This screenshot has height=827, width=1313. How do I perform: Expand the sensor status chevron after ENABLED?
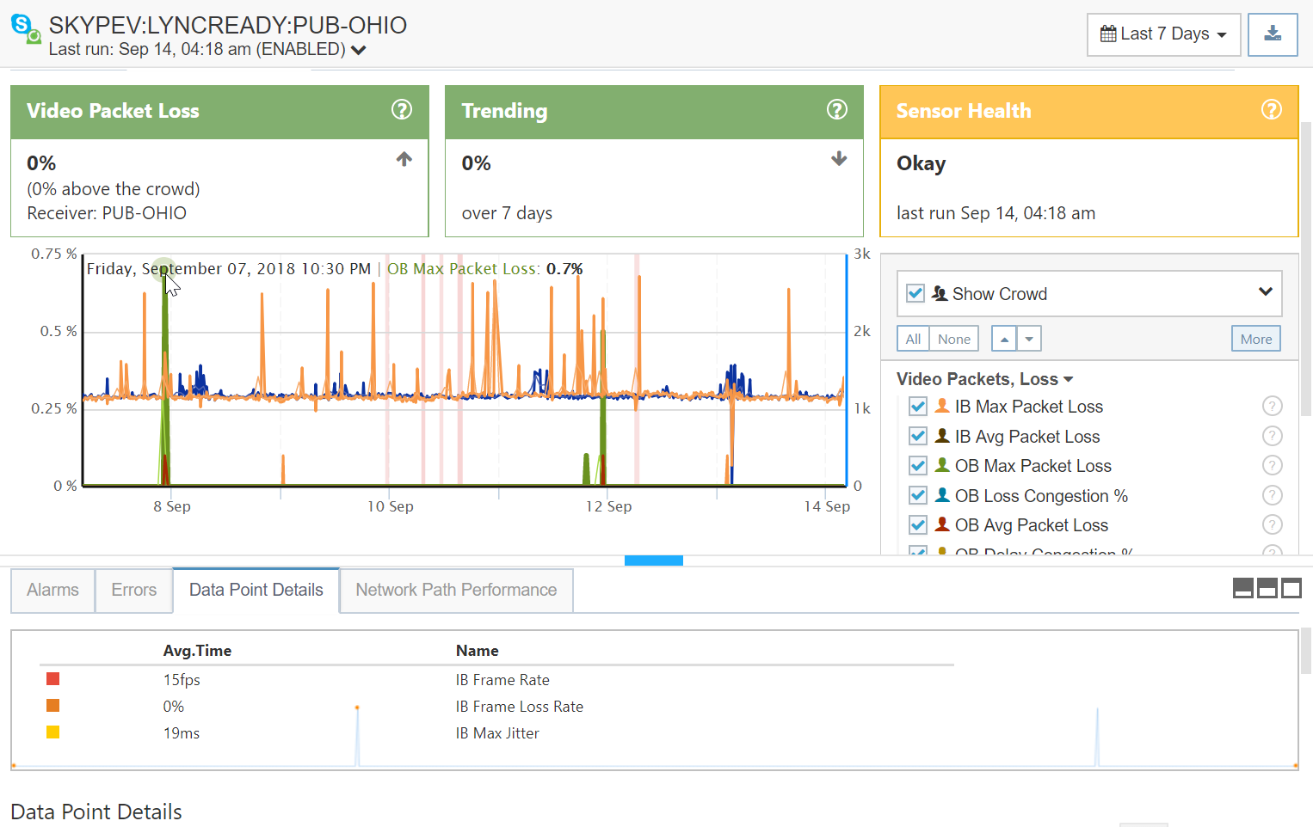click(x=359, y=50)
